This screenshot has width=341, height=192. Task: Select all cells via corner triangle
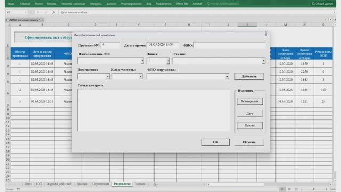pyautogui.click(x=9, y=25)
